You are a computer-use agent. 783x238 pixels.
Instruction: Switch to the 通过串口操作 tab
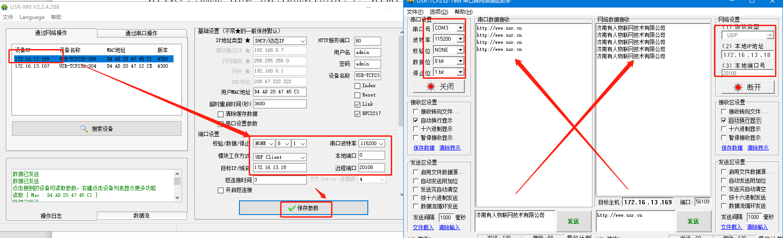click(141, 33)
